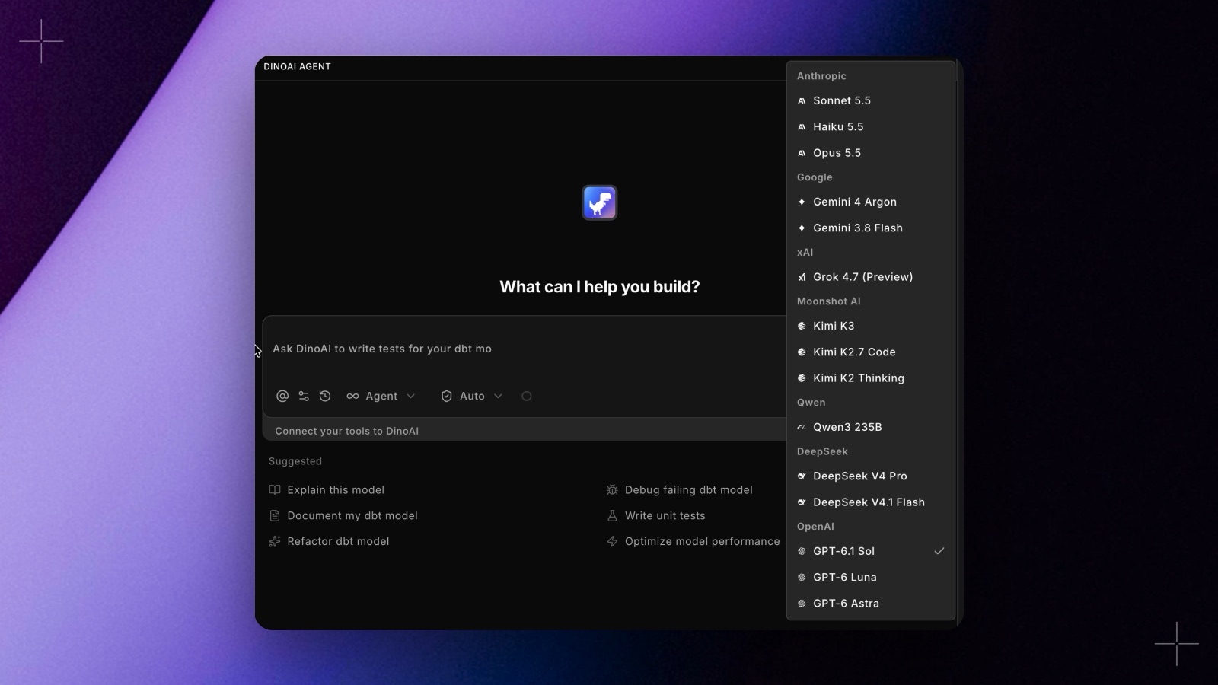Click Connect your tools to DinoAI

(x=347, y=431)
